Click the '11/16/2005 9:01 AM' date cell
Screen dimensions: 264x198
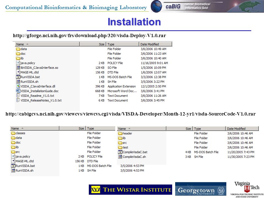[154, 63]
